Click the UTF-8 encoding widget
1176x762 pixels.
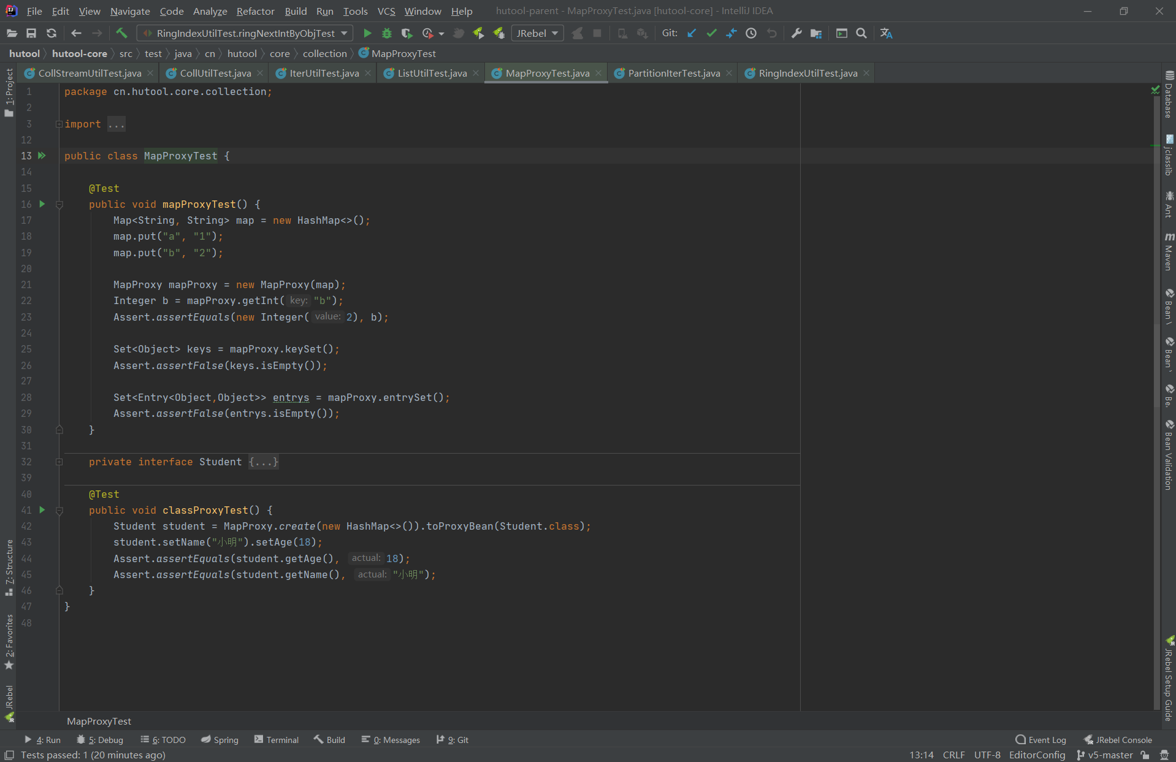click(x=987, y=755)
